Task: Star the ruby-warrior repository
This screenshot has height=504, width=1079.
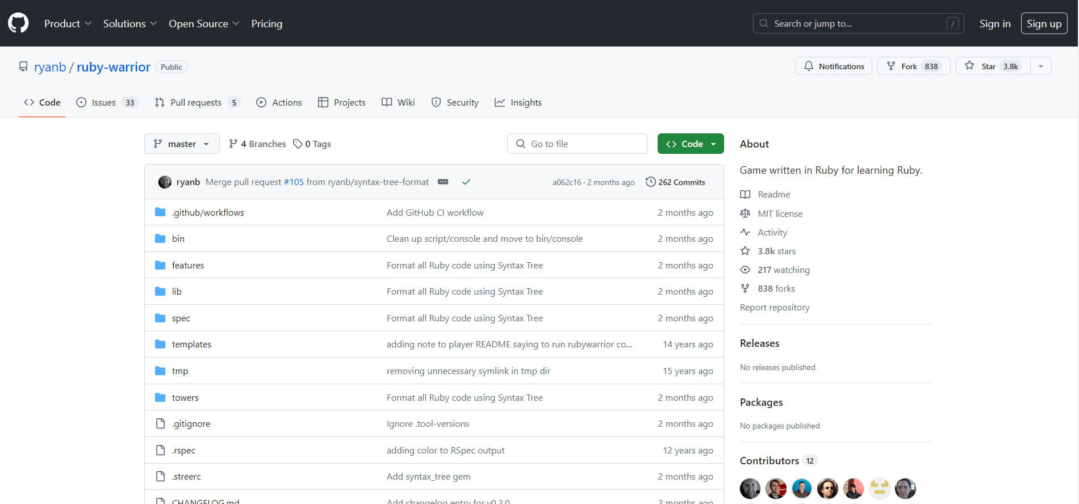Action: tap(992, 66)
